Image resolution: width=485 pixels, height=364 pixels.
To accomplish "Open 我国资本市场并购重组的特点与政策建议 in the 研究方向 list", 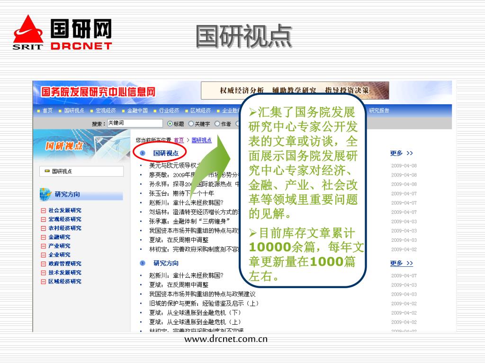I will pyautogui.click(x=202, y=294).
